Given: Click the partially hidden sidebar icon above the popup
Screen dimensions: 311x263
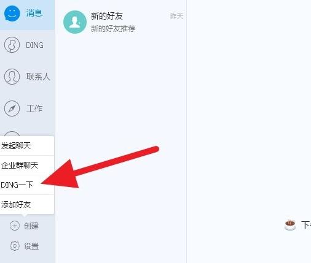Looking at the screenshot, I should 12,134.
